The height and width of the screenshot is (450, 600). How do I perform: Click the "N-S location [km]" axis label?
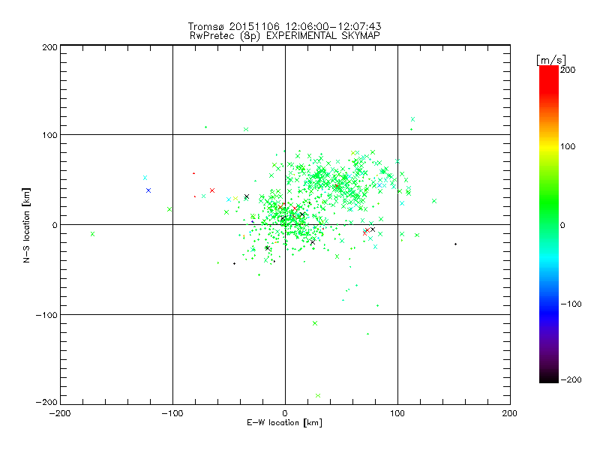click(26, 225)
